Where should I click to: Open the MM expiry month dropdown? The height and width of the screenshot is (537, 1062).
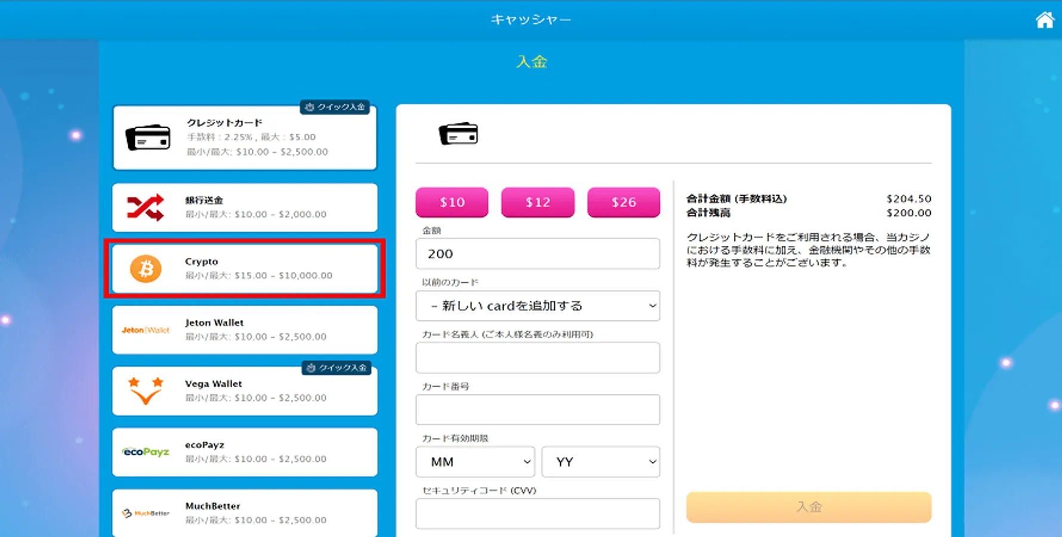pos(475,462)
